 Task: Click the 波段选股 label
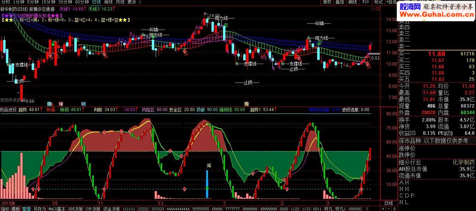coord(350,110)
